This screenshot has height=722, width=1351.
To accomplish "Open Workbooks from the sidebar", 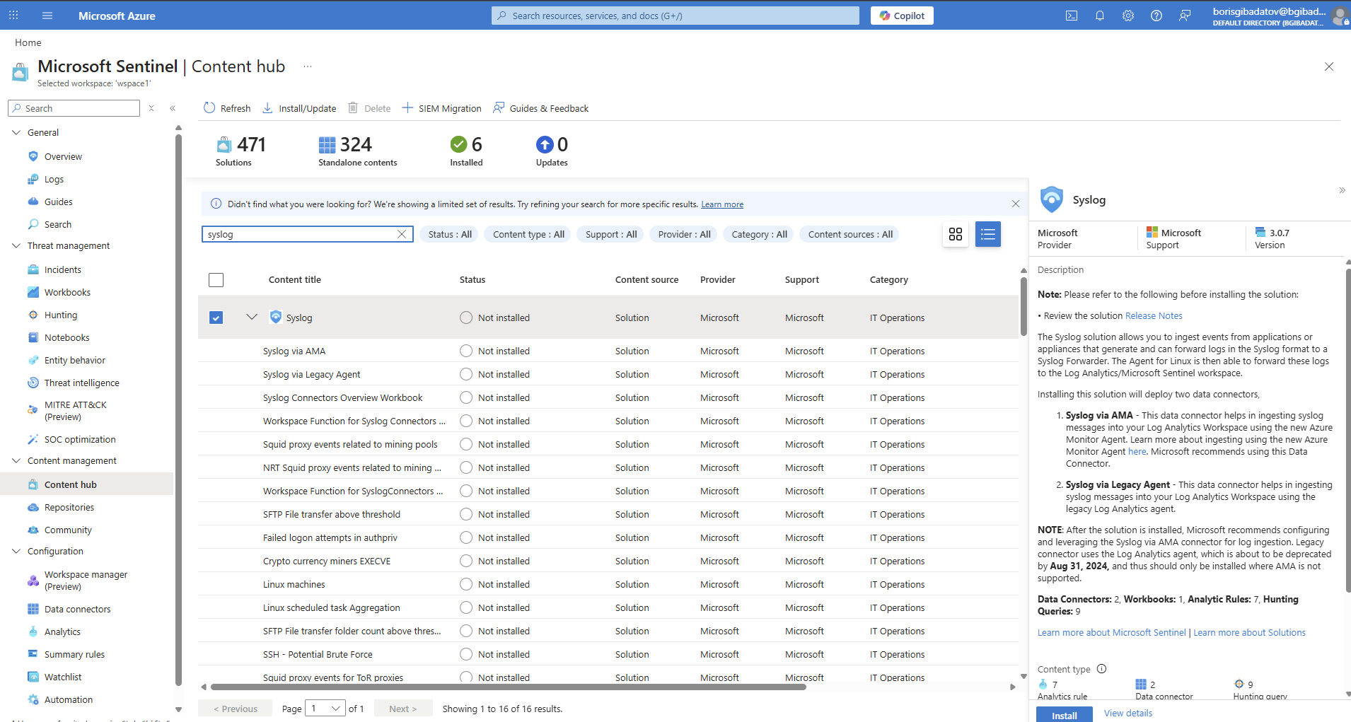I will (x=67, y=292).
